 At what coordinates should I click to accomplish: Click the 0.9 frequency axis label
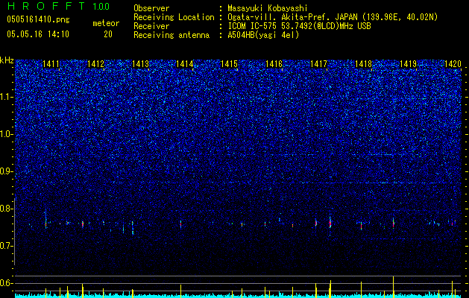point(7,171)
